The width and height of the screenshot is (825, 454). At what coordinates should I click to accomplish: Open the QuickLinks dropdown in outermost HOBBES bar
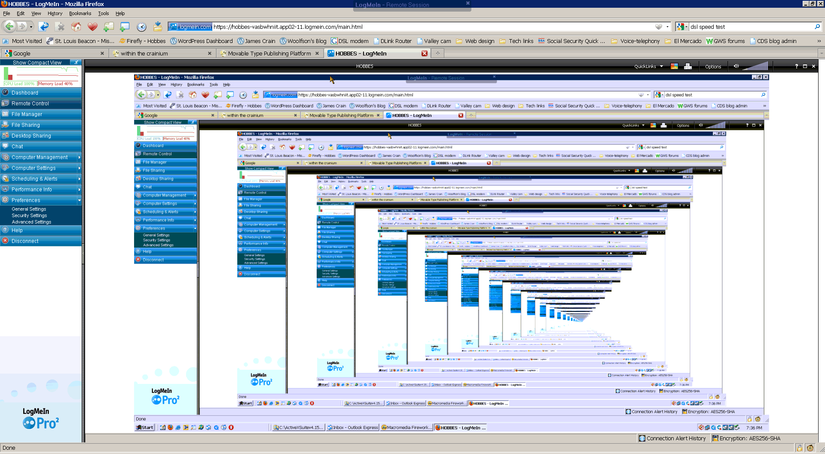[648, 67]
